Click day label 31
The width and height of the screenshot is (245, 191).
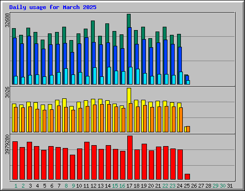point(230,186)
